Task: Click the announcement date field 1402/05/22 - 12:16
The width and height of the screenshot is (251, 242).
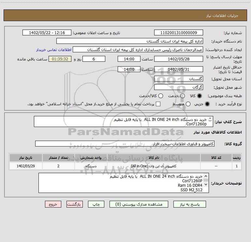Action: tap(47, 33)
